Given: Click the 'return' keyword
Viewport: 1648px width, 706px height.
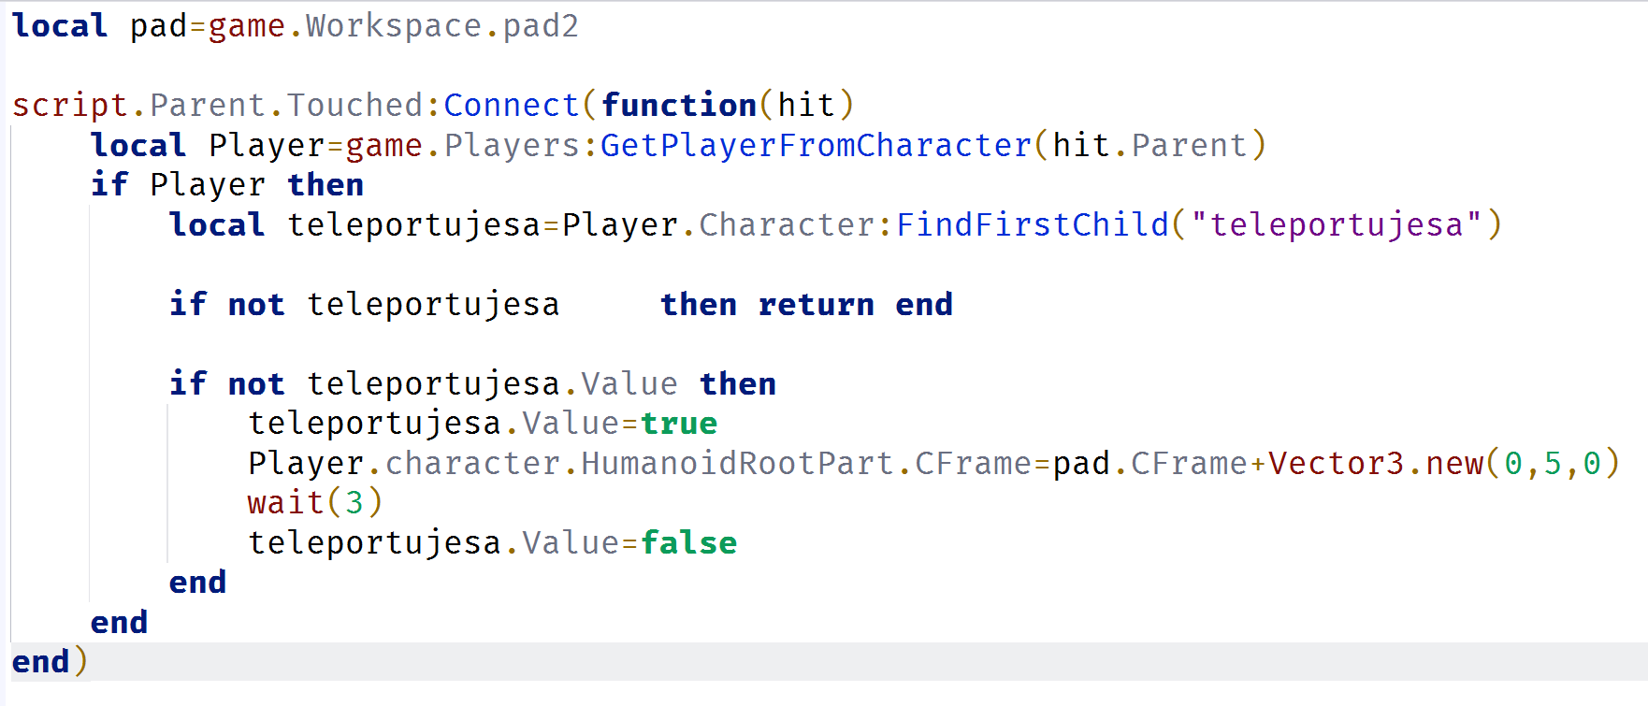Looking at the screenshot, I should coord(816,305).
